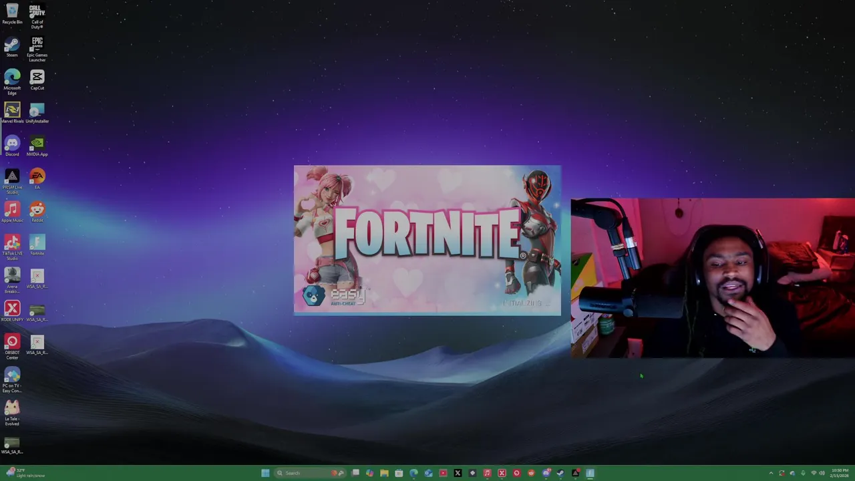Open Reddit from the taskbar
Screen dimensions: 855x481
coord(531,473)
